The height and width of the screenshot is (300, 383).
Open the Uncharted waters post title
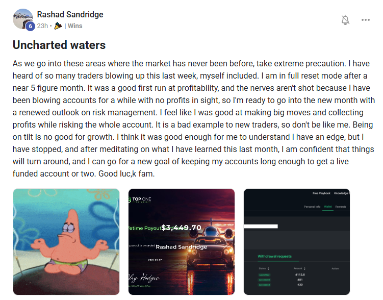[x=59, y=45]
